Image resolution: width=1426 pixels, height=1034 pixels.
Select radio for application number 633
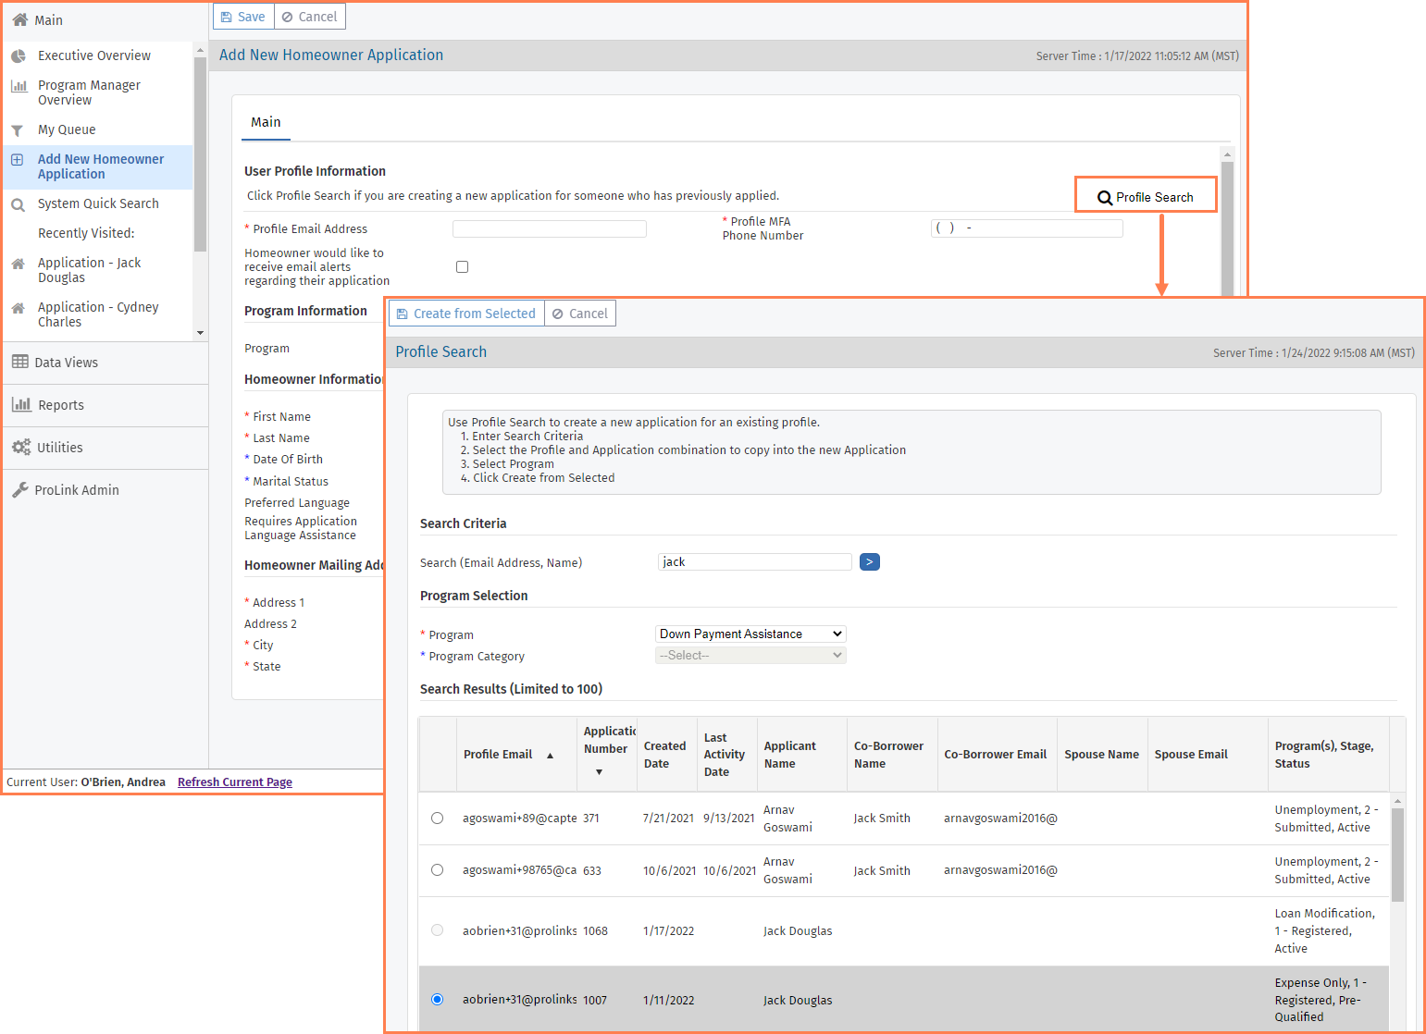point(437,870)
